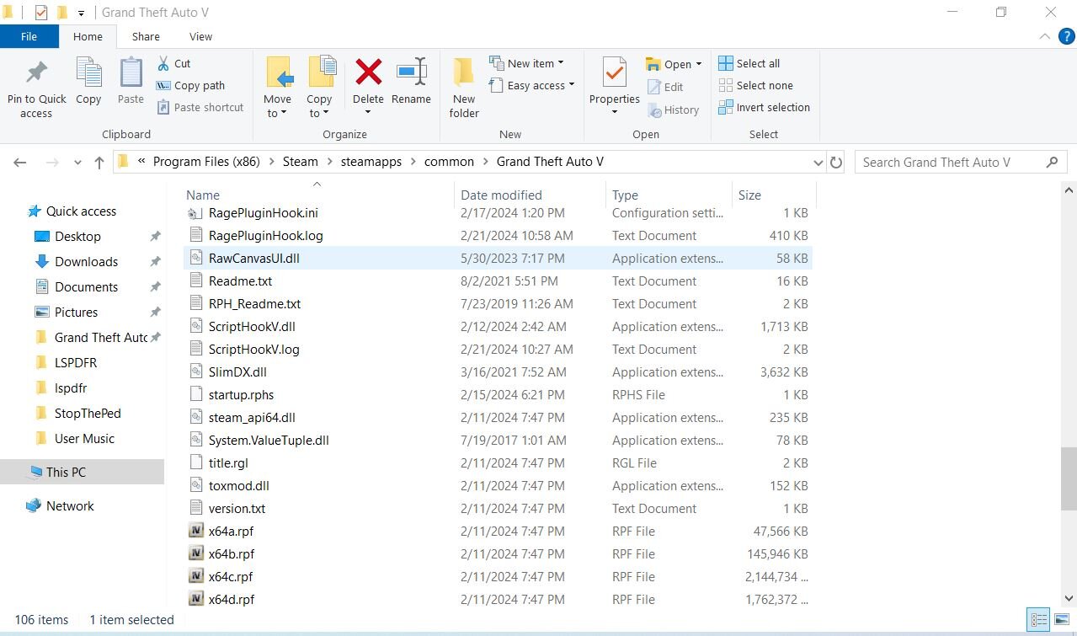Click the Cut scissors icon
The height and width of the screenshot is (636, 1077).
164,63
